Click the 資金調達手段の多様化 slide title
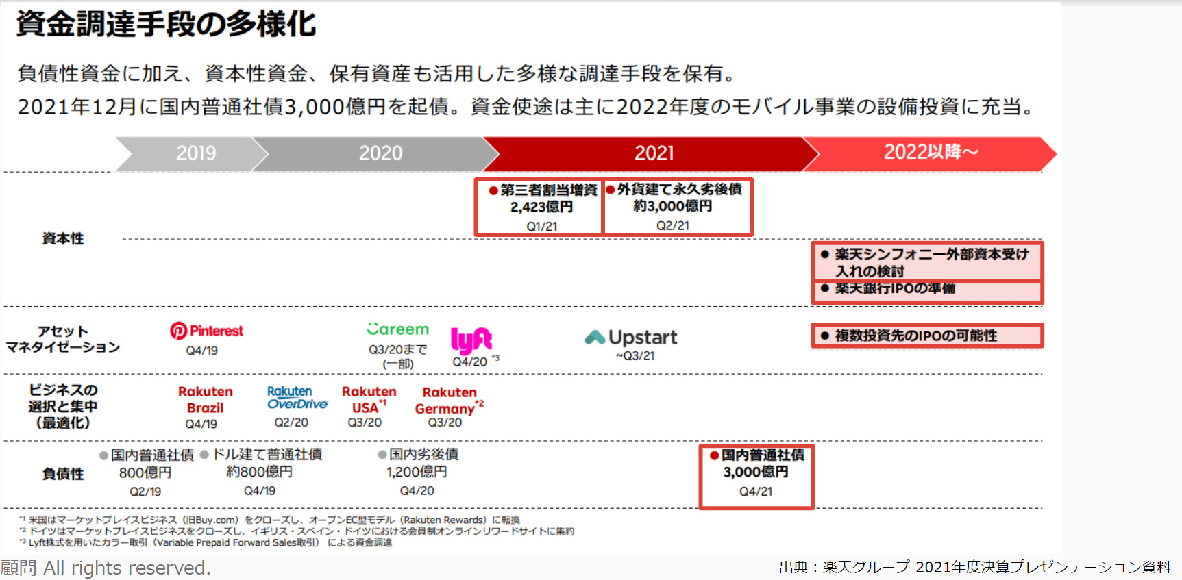 166,24
